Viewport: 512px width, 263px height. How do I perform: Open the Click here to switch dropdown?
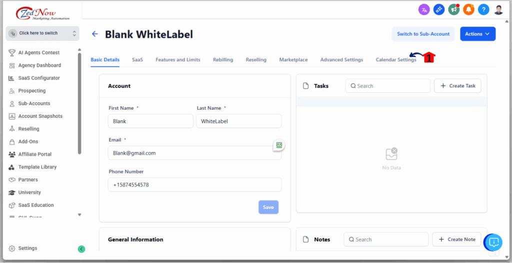click(x=42, y=33)
